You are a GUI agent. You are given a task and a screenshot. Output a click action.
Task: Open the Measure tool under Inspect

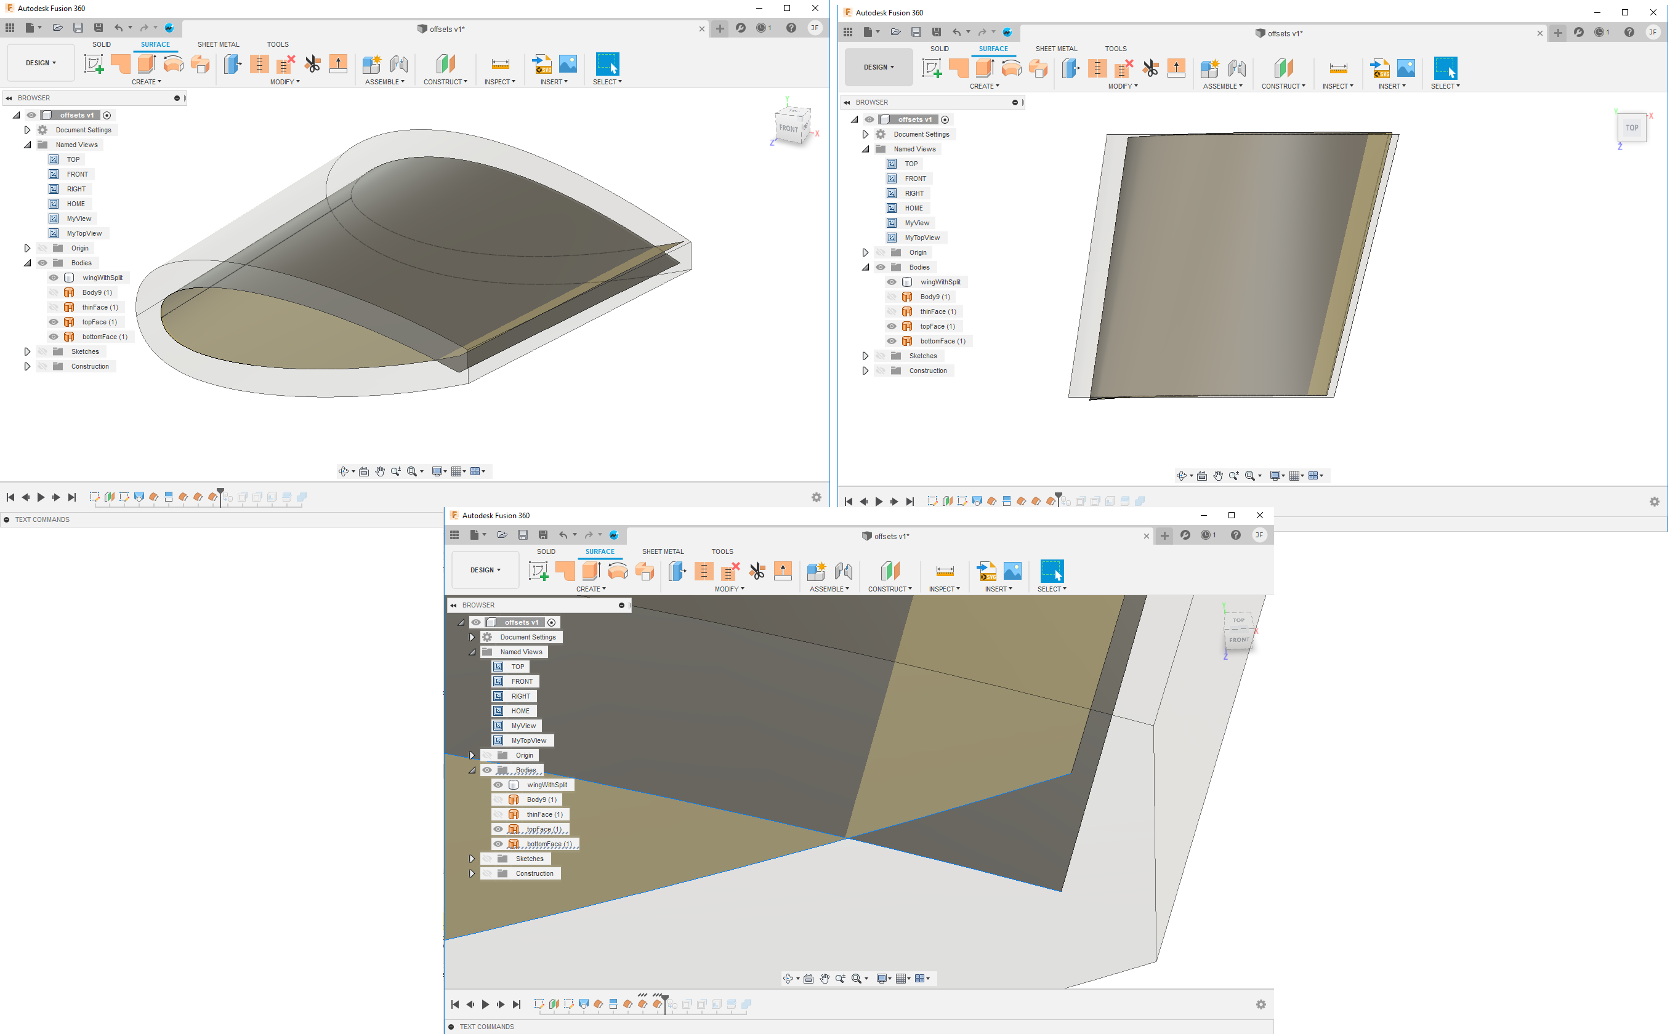click(500, 65)
